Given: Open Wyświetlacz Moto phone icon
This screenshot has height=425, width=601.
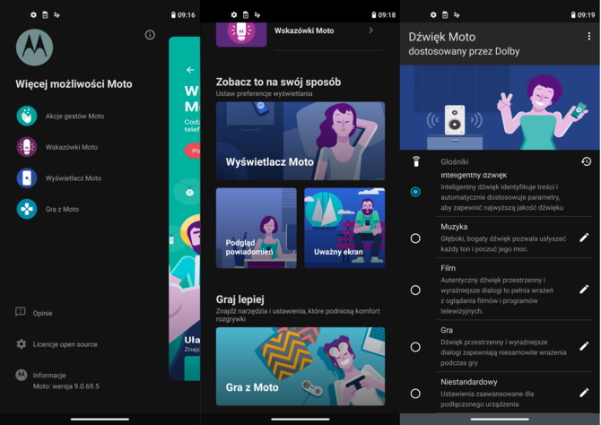Looking at the screenshot, I should 26,178.
